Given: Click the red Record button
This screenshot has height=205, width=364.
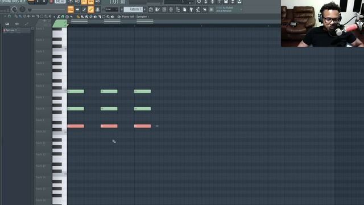Looking at the screenshot, I should tap(51, 2).
